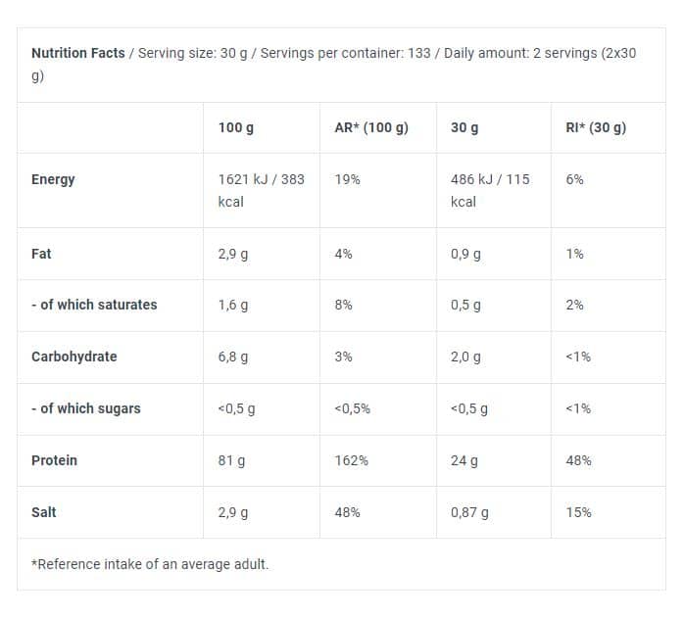Select the AR* (100 g) column header

[371, 127]
